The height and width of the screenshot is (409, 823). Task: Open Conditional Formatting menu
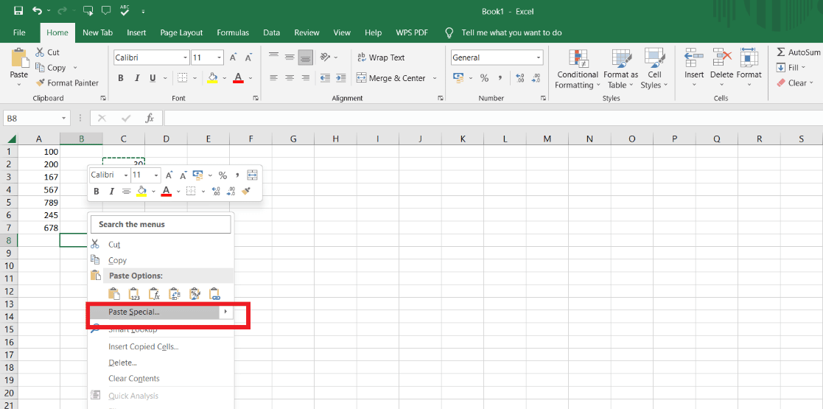[x=578, y=69]
